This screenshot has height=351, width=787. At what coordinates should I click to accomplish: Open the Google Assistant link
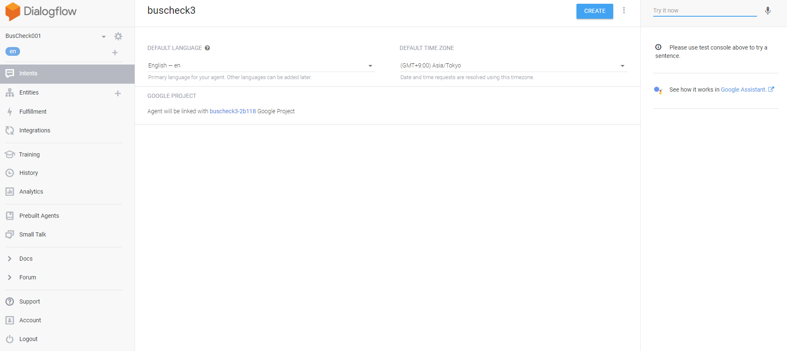(x=744, y=90)
